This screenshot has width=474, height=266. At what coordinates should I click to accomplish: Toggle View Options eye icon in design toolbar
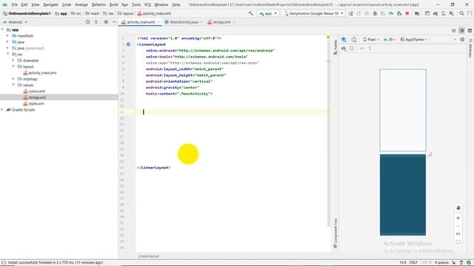(344, 48)
